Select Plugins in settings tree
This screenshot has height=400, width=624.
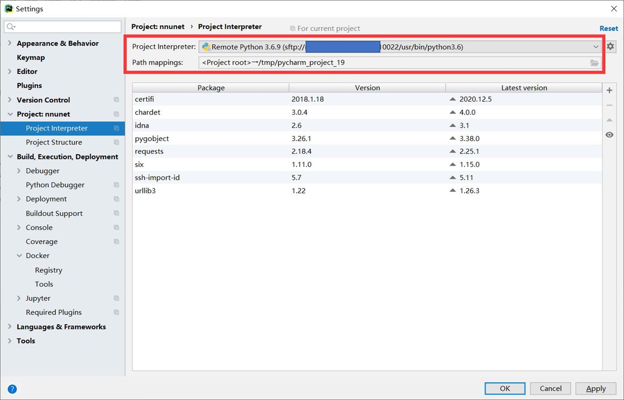pos(29,86)
